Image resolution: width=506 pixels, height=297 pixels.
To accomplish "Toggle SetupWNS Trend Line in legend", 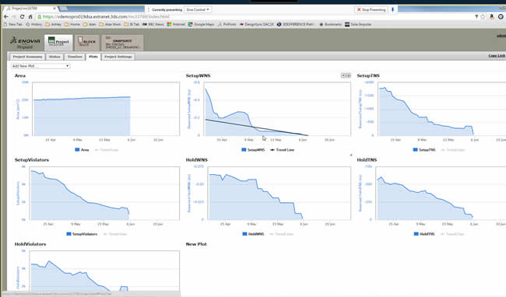I will click(282, 150).
